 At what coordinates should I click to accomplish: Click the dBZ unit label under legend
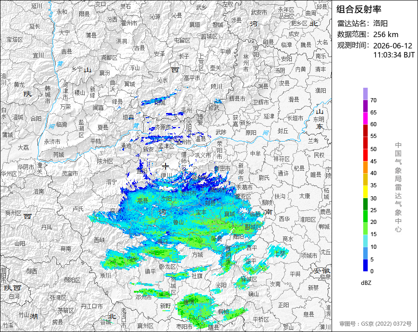pyautogui.click(x=366, y=283)
